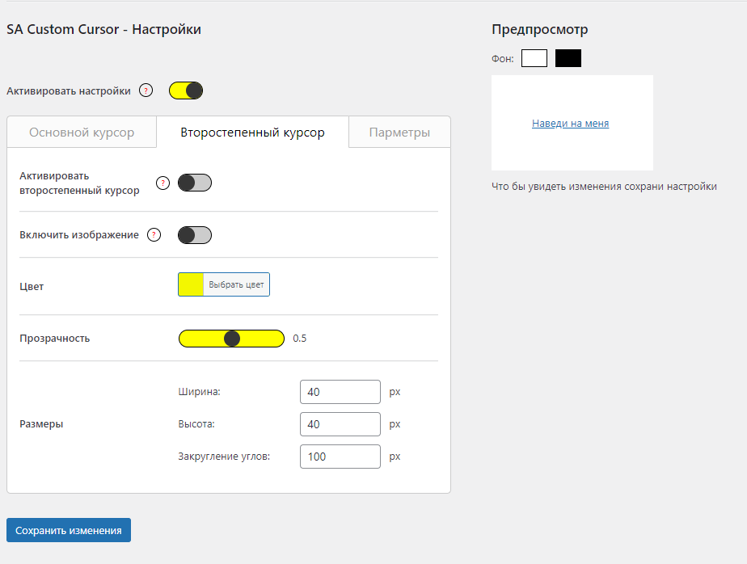The image size is (747, 564).
Task: Click the Закругление углов input field
Action: coord(340,457)
